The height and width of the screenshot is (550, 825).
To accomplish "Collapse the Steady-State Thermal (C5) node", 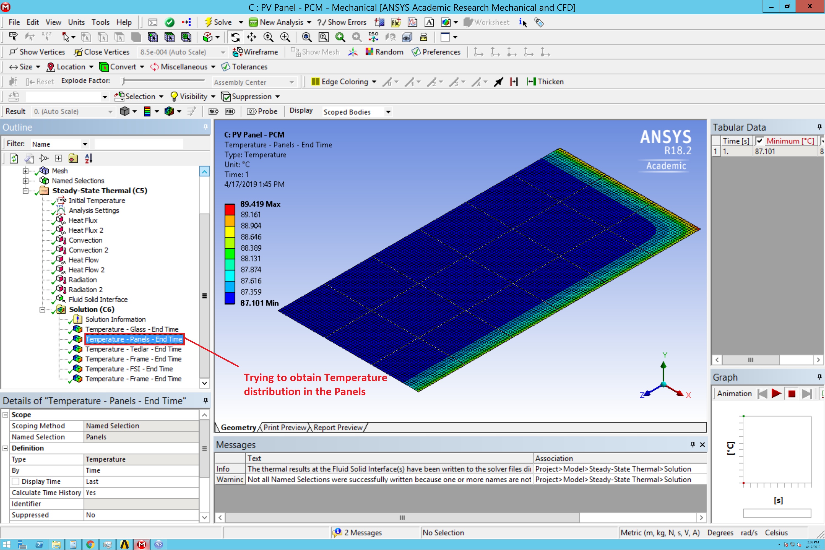I will click(x=26, y=191).
